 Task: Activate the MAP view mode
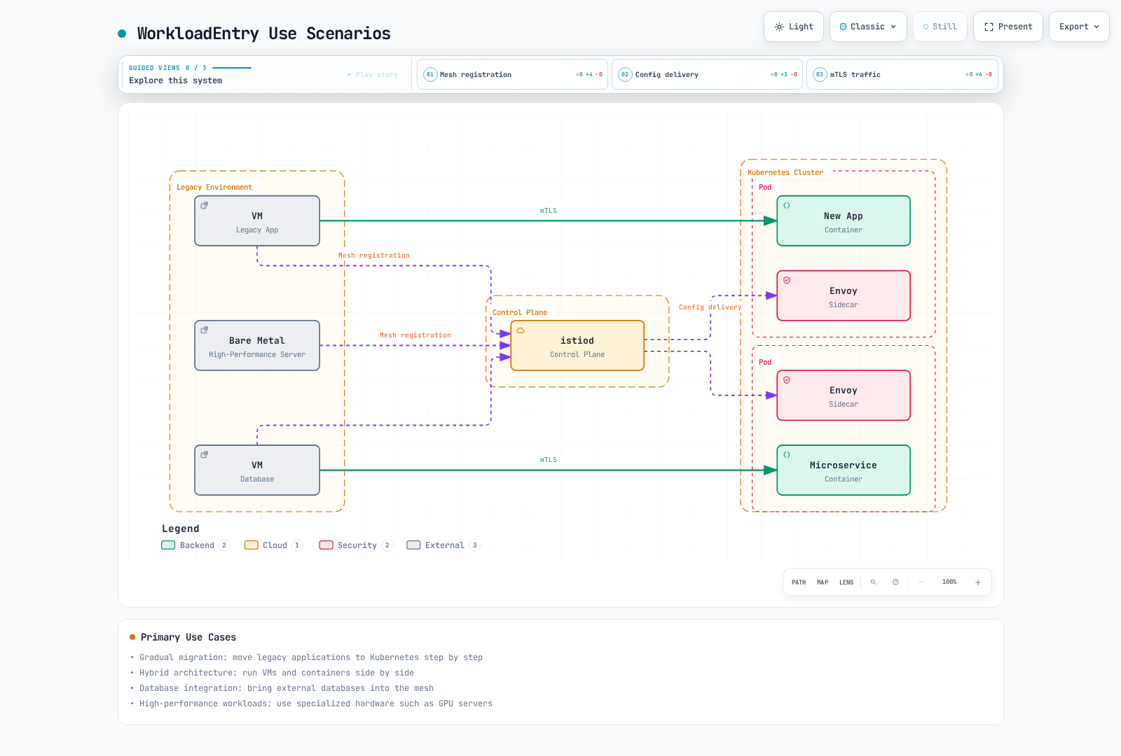(823, 582)
